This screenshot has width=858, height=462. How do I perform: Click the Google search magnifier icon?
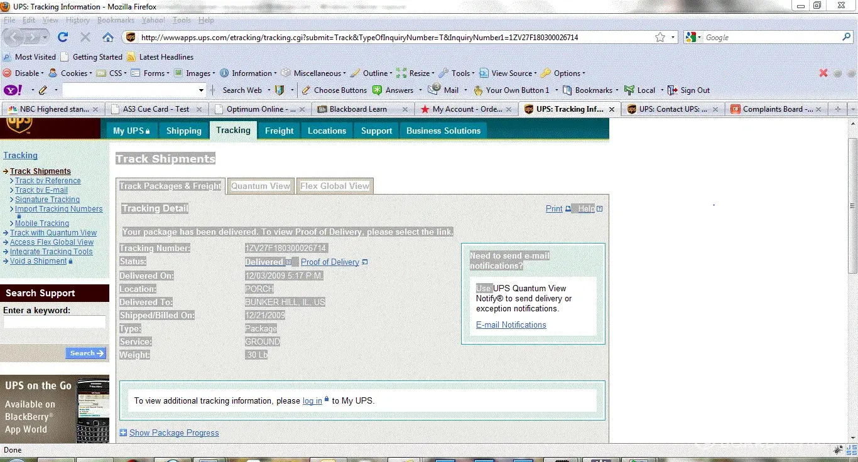click(x=847, y=37)
